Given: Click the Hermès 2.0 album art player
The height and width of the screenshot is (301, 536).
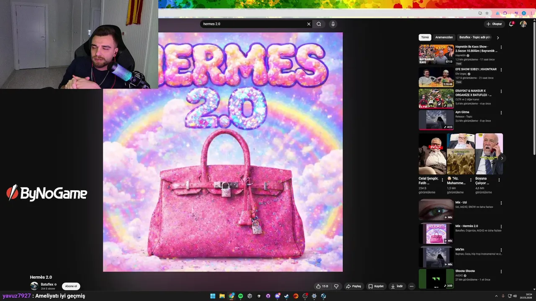Looking at the screenshot, I should [223, 152].
